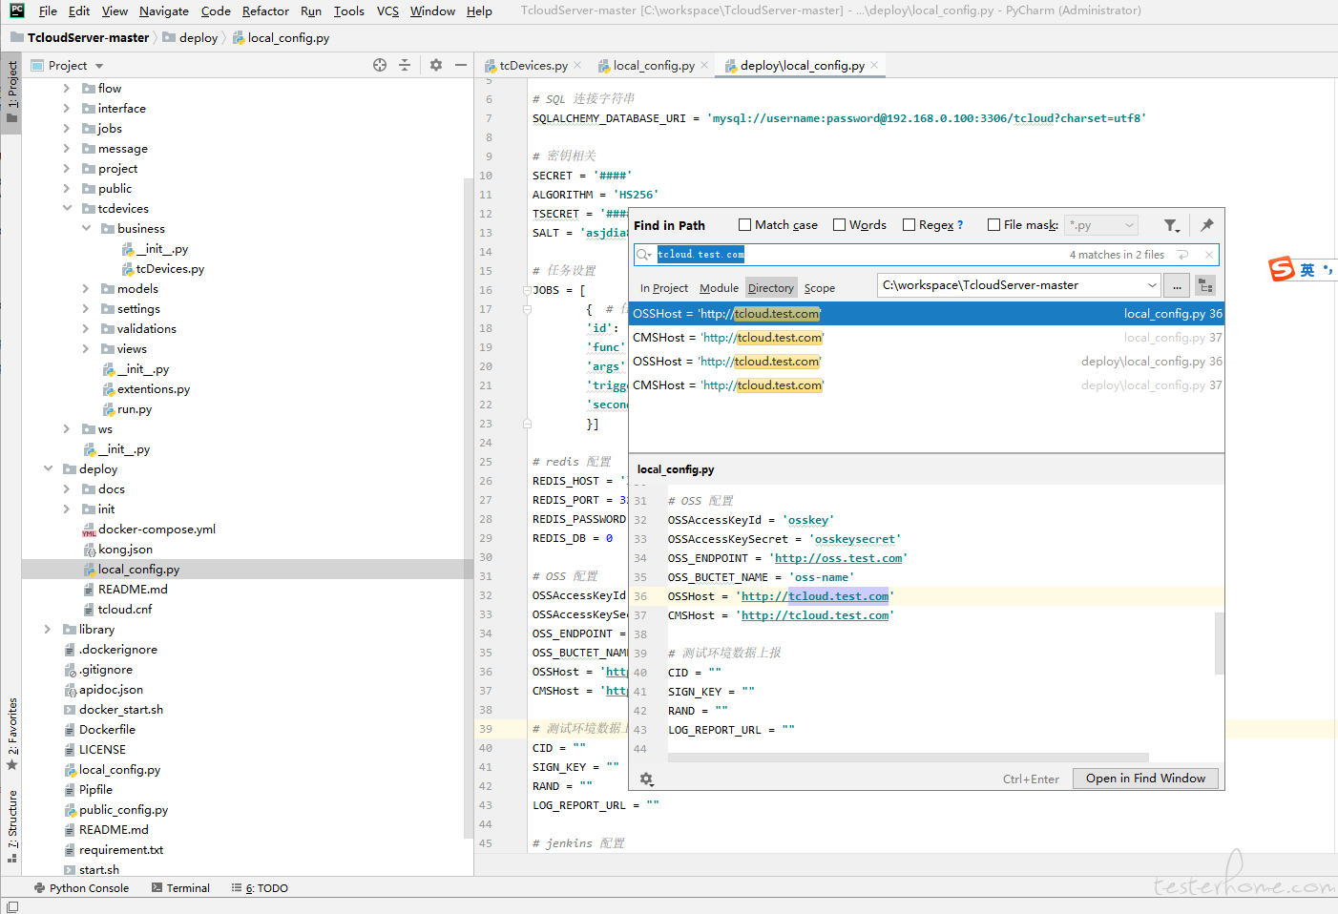Click the locate current file target icon
The width and height of the screenshot is (1338, 914).
tap(380, 65)
